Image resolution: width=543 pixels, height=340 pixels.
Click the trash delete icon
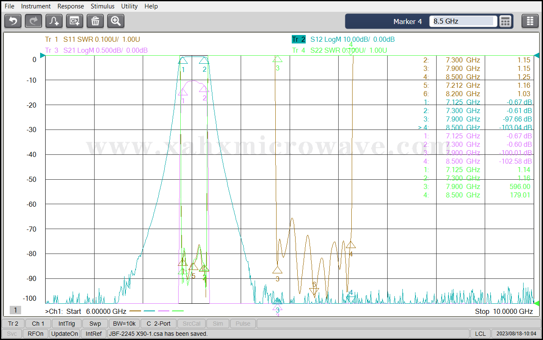pyautogui.click(x=95, y=21)
